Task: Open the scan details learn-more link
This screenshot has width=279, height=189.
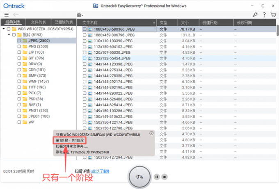Action: tap(100, 171)
